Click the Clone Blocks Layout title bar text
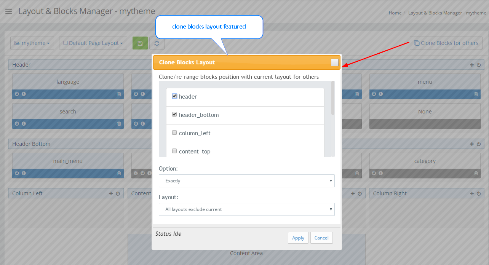This screenshot has height=265, width=489. [187, 62]
